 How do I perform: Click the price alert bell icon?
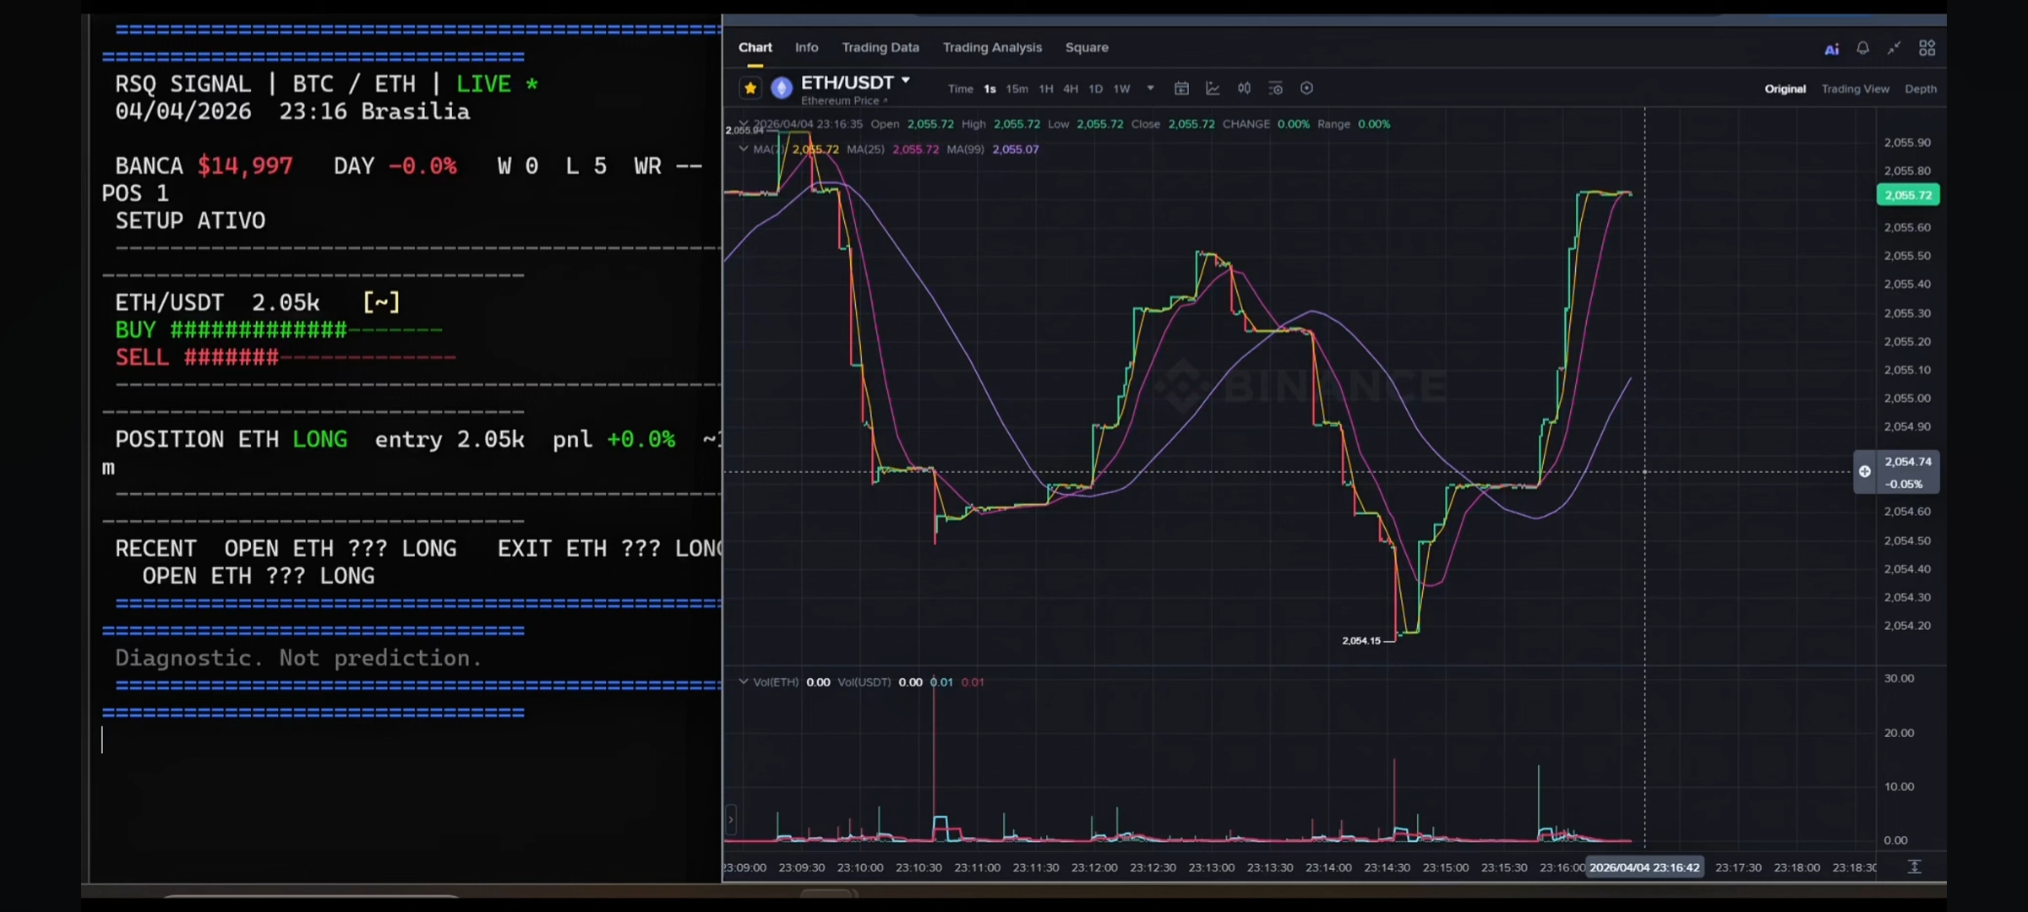1862,48
